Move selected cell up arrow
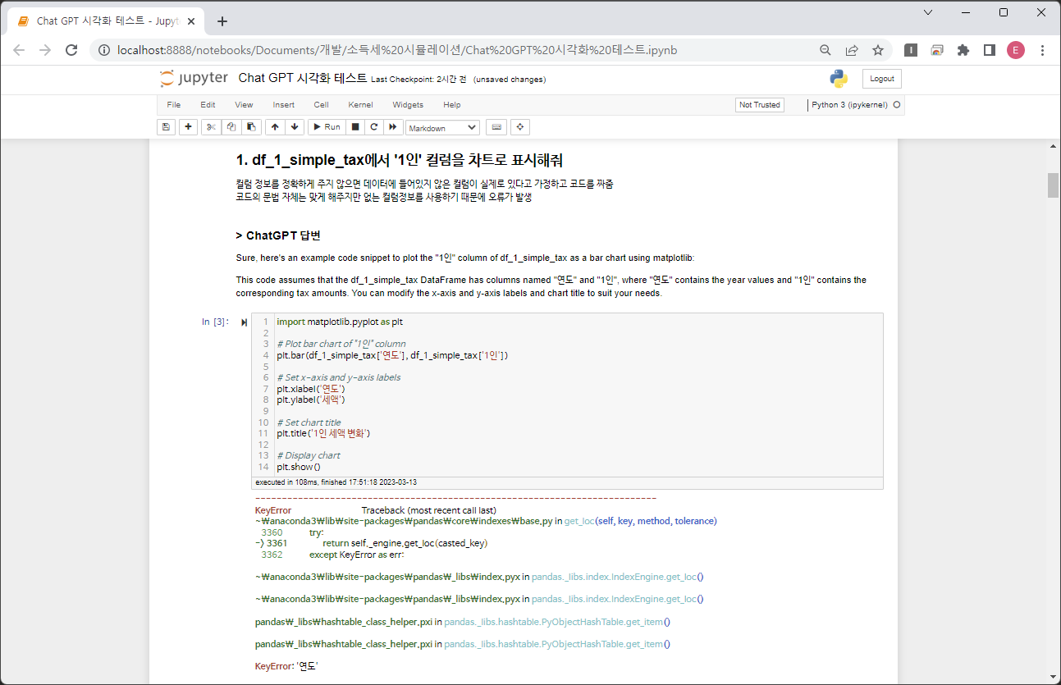 click(x=275, y=127)
